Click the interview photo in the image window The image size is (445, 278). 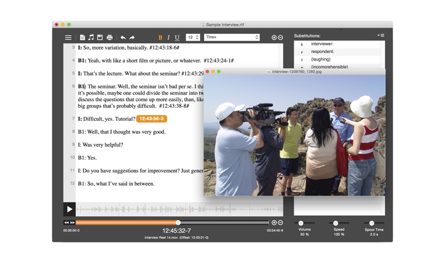pos(295,135)
